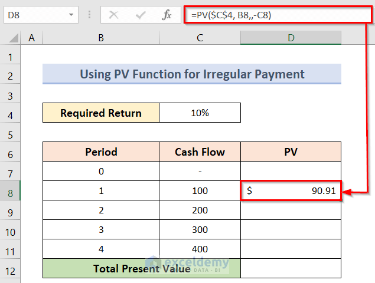Screen dimensions: 375x283
Task: Click the Enter checkmark formula icon
Action: pyautogui.click(x=141, y=15)
